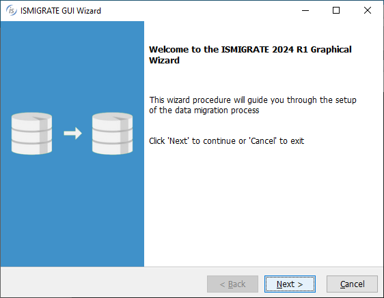Click empty white area beneath the instruction text
The image size is (384, 298).
pyautogui.click(x=263, y=205)
